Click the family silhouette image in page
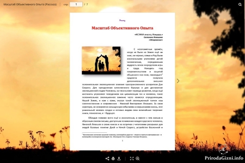Screen dimensions: 245x163 click(x=101, y=60)
